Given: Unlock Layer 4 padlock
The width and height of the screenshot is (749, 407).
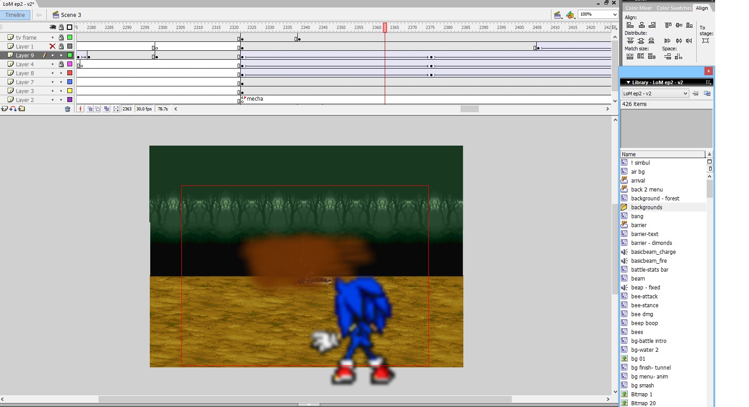Looking at the screenshot, I should click(61, 64).
